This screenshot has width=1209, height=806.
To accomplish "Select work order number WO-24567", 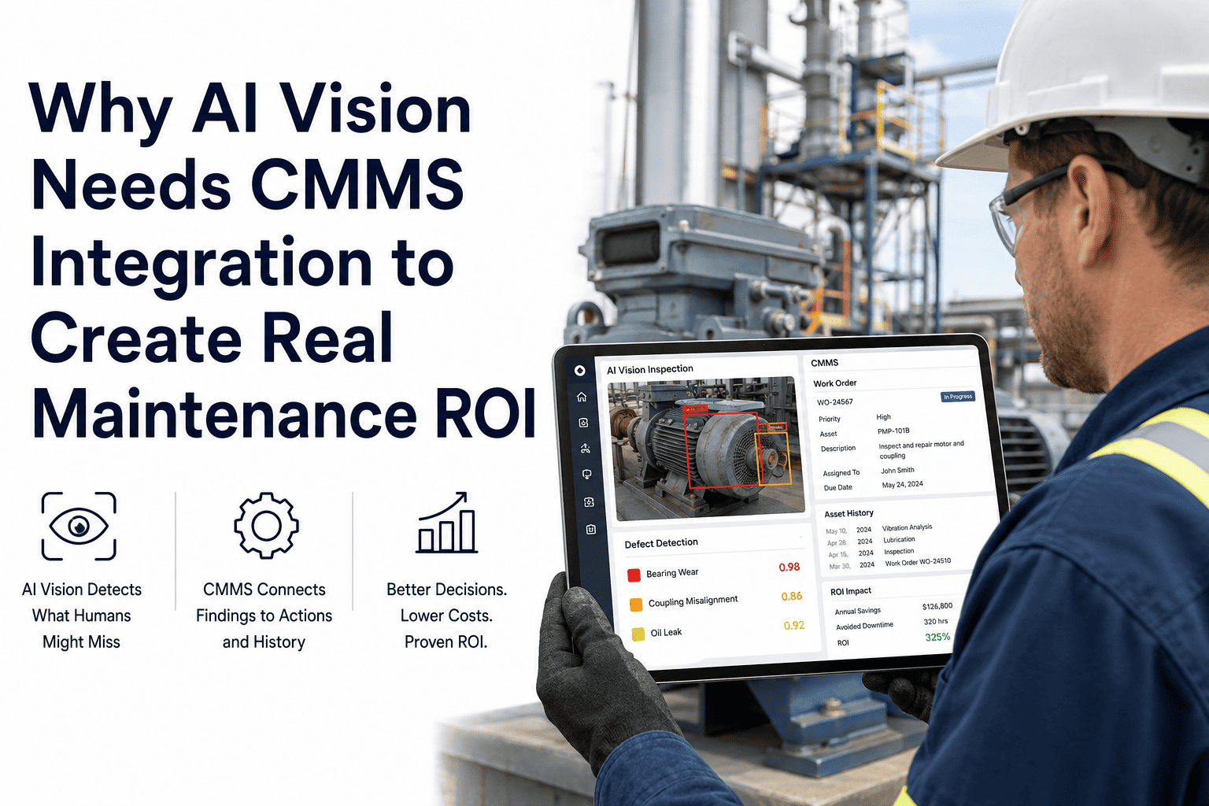I will point(835,402).
